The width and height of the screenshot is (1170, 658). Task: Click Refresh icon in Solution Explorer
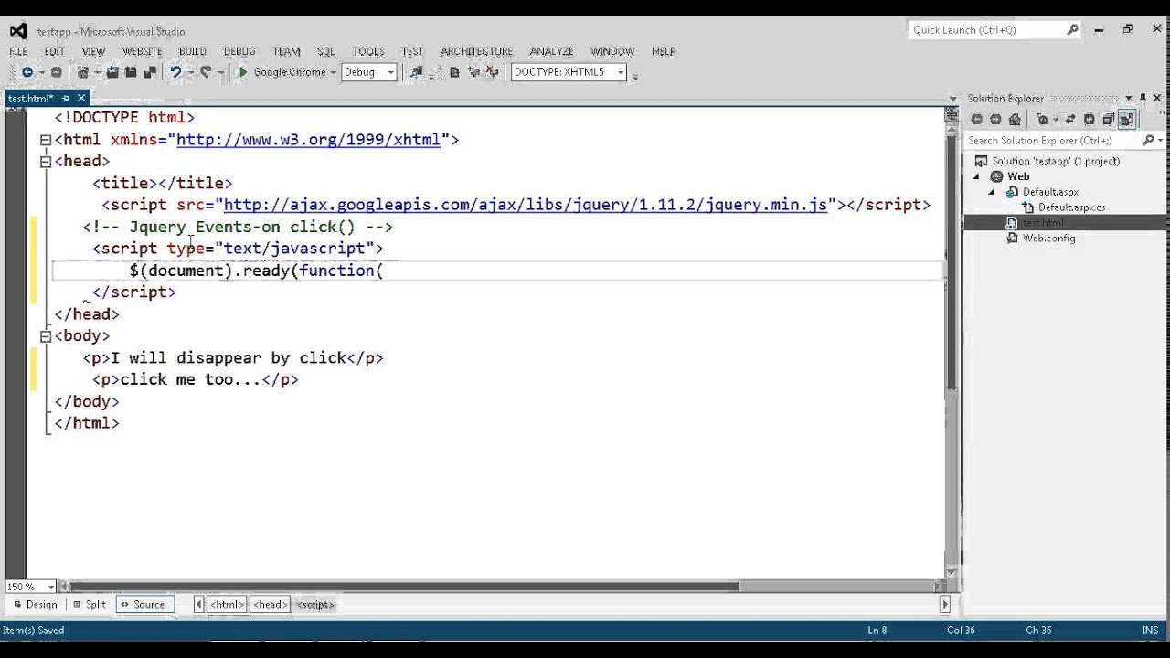[x=1089, y=119]
